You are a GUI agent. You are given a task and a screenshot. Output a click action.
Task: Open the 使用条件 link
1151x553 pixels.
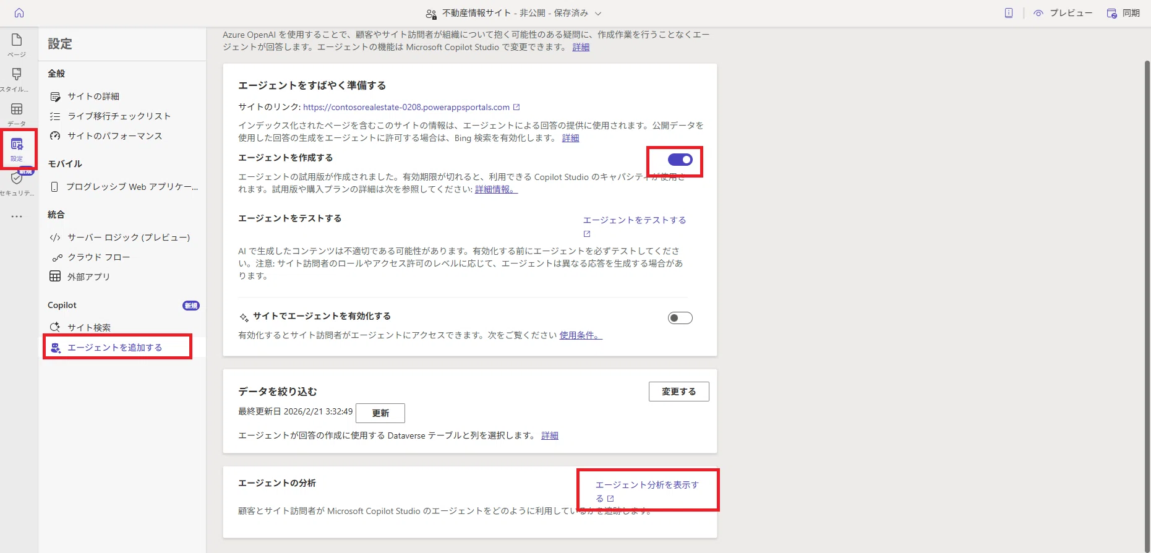581,335
